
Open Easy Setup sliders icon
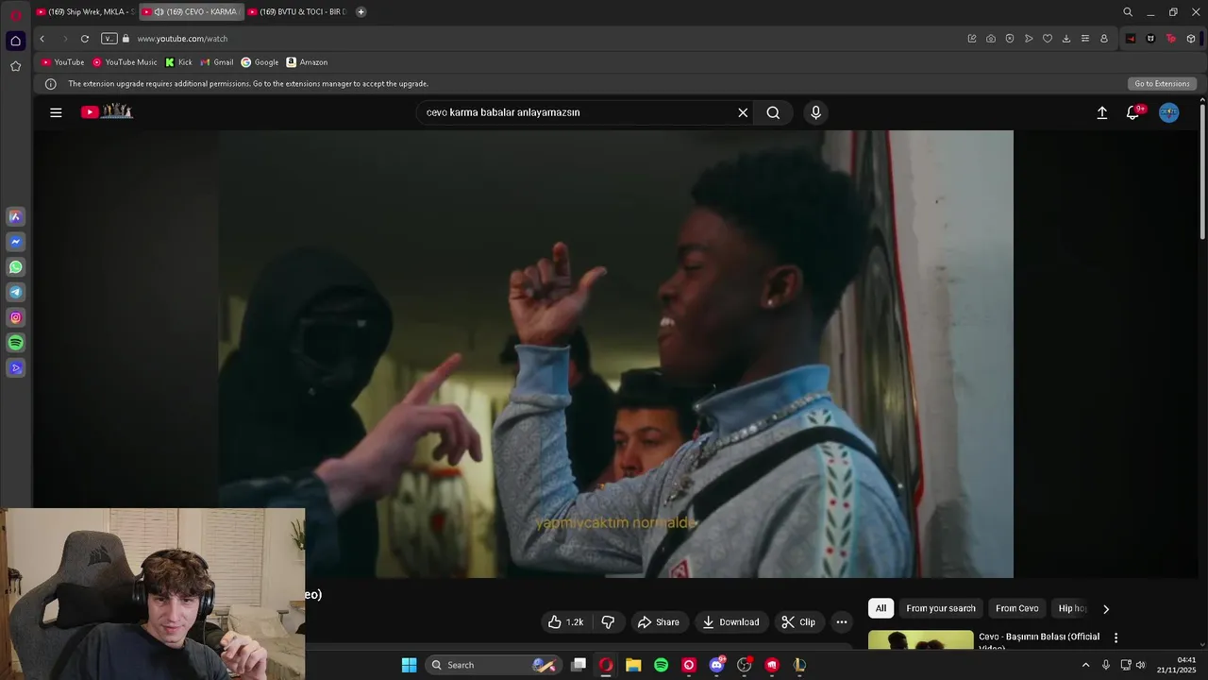[1085, 39]
